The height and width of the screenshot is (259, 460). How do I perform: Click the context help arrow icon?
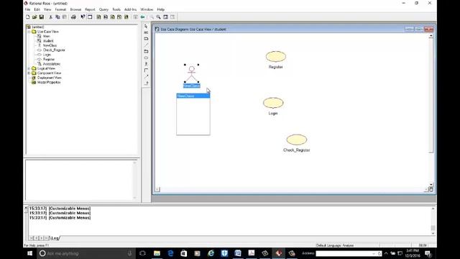click(83, 17)
